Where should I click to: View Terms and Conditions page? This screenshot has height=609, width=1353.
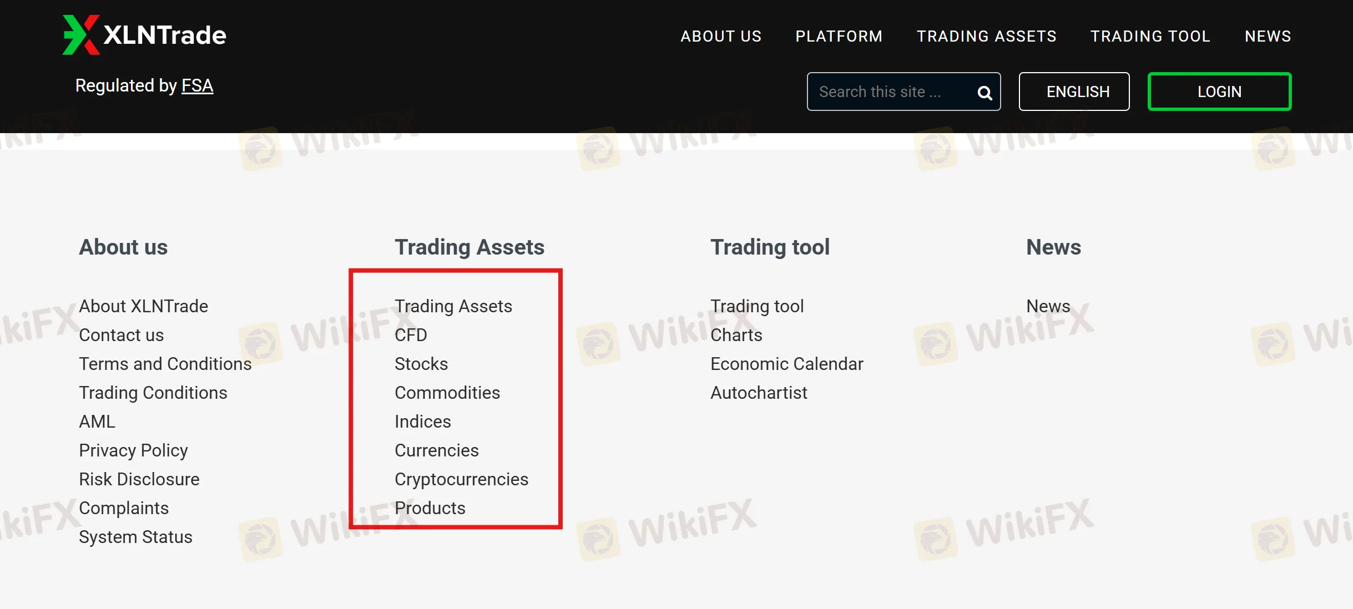pyautogui.click(x=165, y=364)
